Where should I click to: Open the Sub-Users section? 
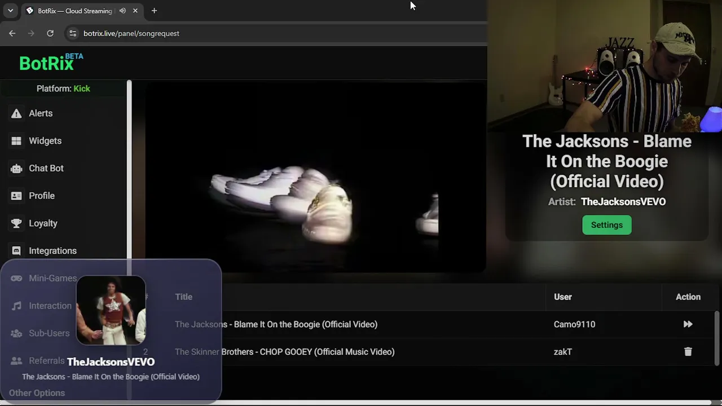(x=49, y=333)
